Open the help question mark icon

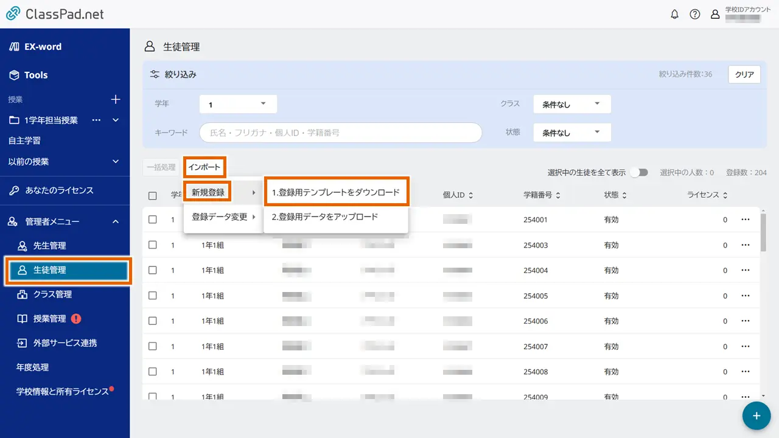[694, 15]
